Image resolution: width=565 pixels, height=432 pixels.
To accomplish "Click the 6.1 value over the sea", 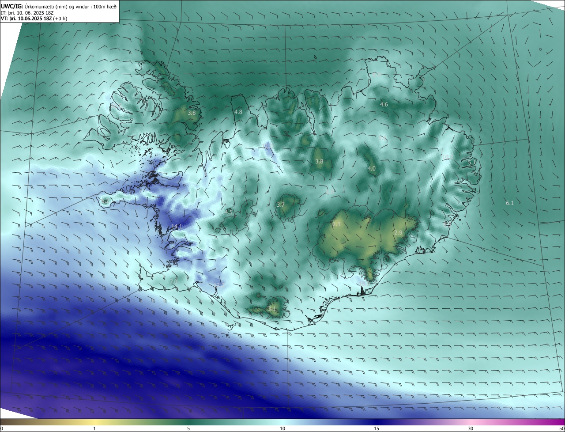I will pyautogui.click(x=510, y=203).
